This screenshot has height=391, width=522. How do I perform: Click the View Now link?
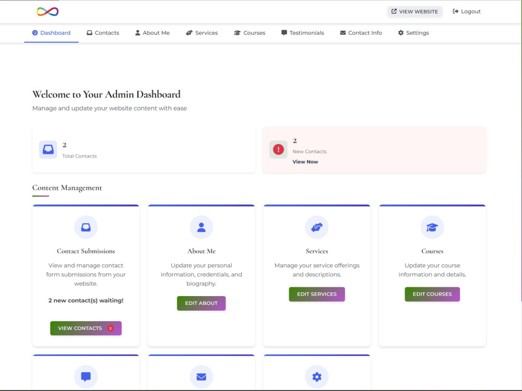pos(305,162)
